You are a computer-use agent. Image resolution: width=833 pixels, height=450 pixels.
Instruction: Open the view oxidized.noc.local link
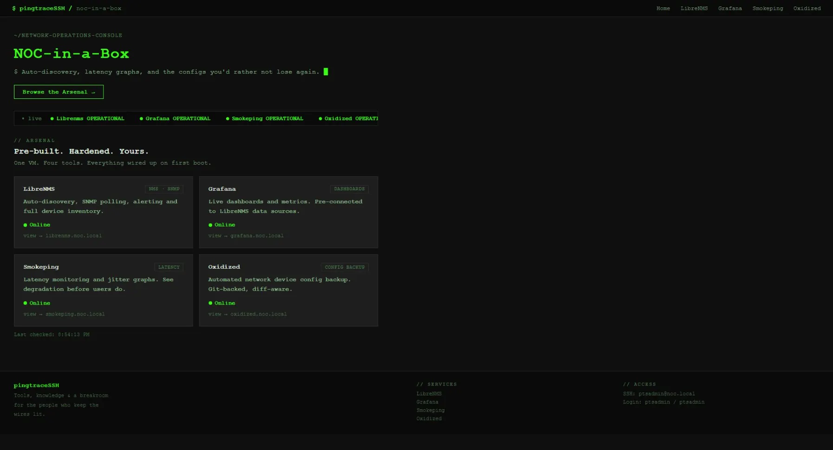pos(247,314)
